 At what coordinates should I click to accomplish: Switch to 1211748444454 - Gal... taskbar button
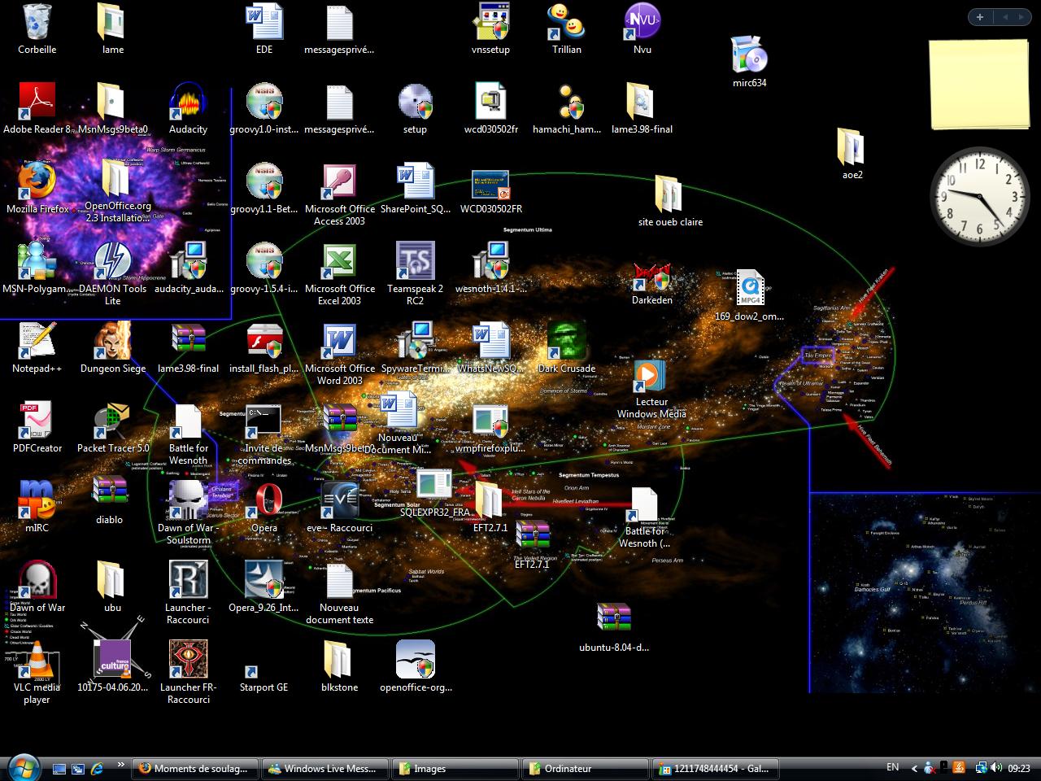pyautogui.click(x=717, y=768)
